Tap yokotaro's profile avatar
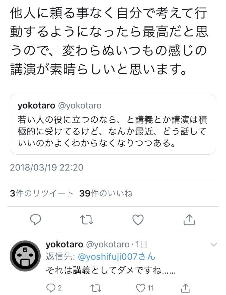The height and width of the screenshot is (295, 226). (x=25, y=256)
